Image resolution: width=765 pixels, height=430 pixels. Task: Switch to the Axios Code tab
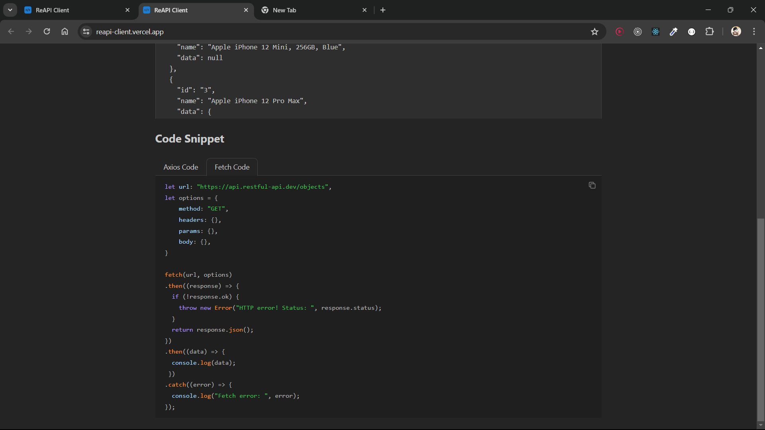pyautogui.click(x=180, y=167)
